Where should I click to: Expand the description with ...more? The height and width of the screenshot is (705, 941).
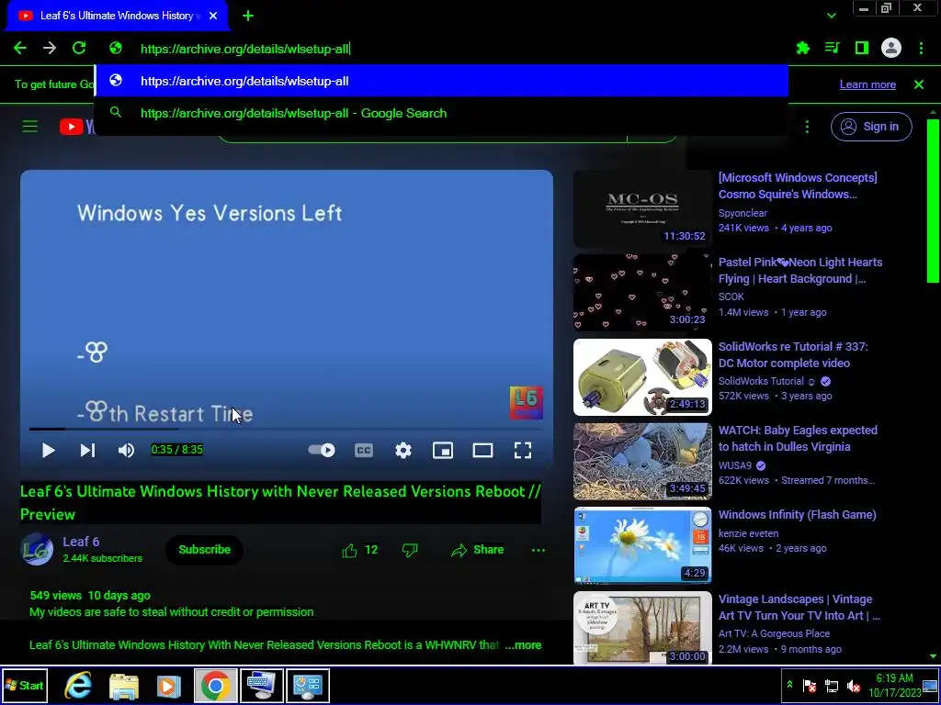(x=523, y=645)
